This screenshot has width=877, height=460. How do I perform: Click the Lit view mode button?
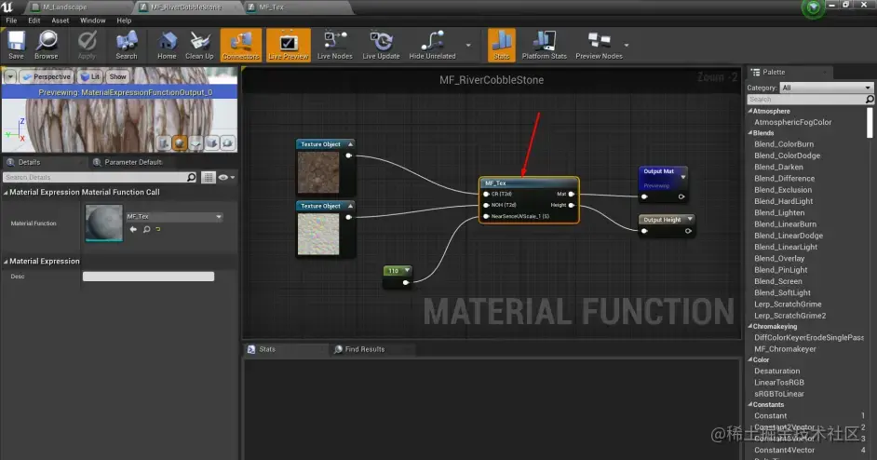tap(90, 76)
